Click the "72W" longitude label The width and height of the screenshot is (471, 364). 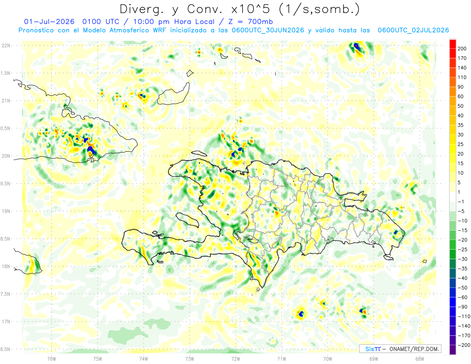click(235, 359)
